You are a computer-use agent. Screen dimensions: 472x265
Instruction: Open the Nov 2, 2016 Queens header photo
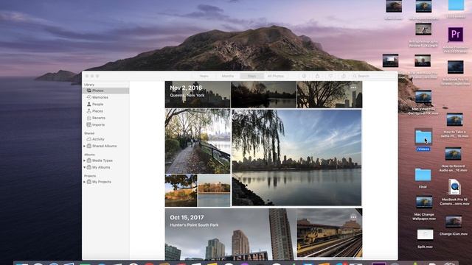(198, 94)
